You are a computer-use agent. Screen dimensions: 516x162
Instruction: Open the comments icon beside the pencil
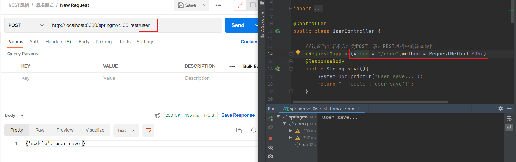point(253,5)
